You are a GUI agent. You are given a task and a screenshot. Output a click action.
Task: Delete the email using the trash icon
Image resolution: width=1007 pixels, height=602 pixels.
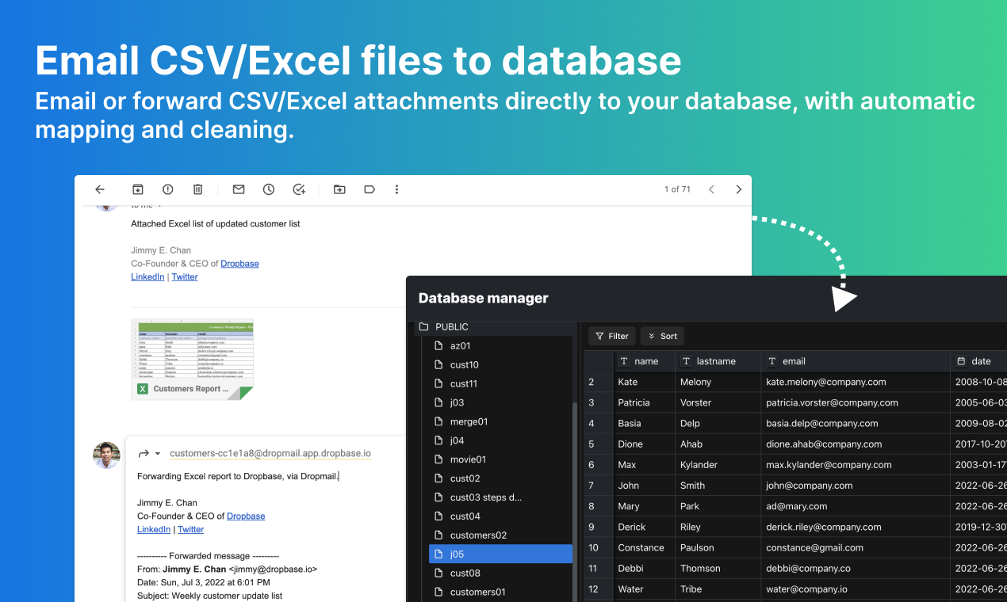[197, 189]
